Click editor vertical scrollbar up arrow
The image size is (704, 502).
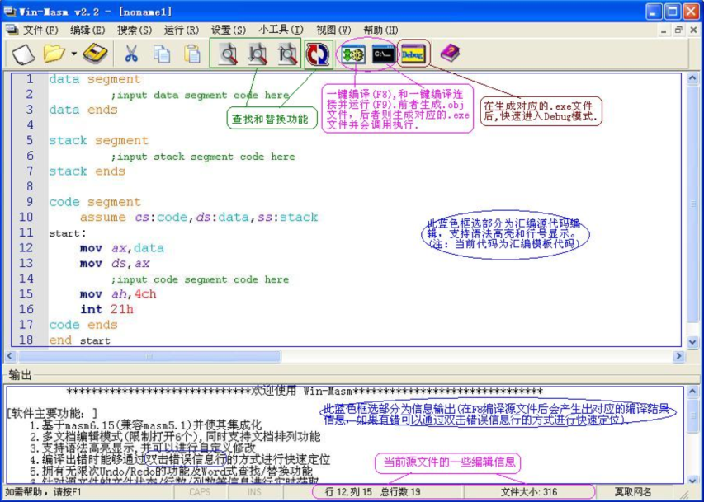pos(692,78)
